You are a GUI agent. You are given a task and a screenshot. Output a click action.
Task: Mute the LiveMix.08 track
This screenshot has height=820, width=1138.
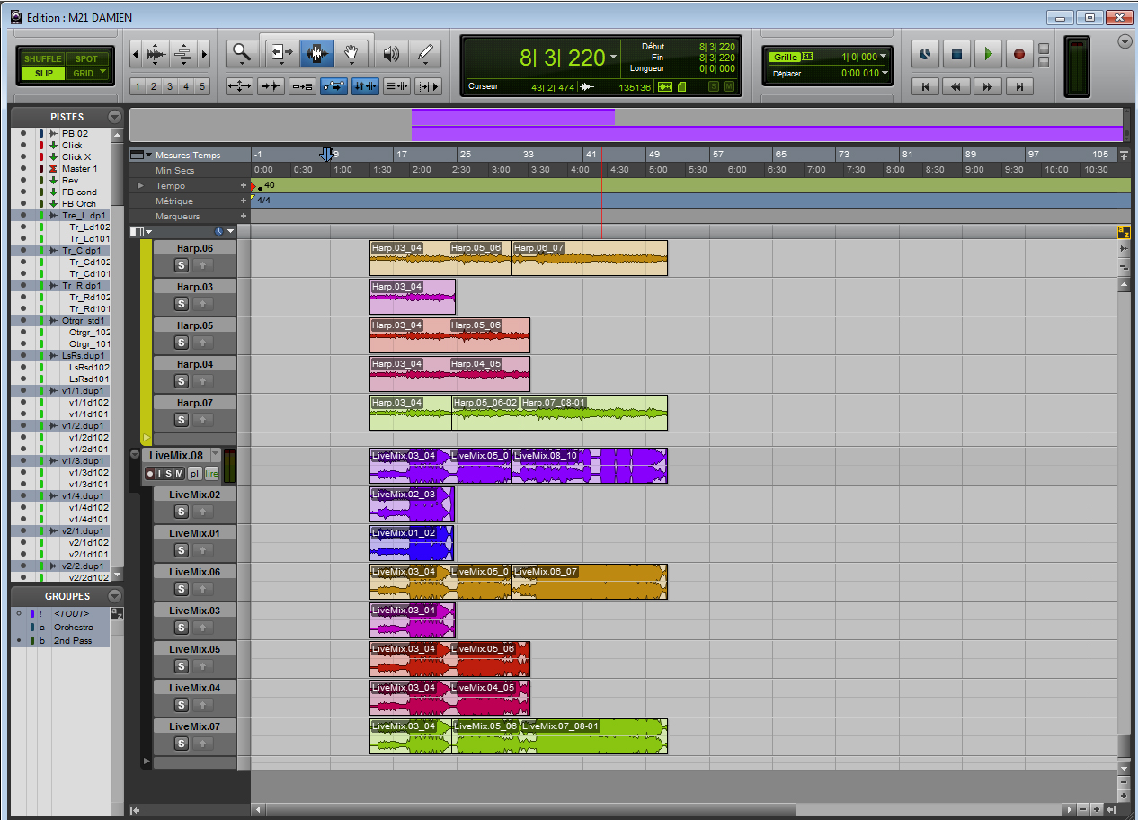pos(180,474)
